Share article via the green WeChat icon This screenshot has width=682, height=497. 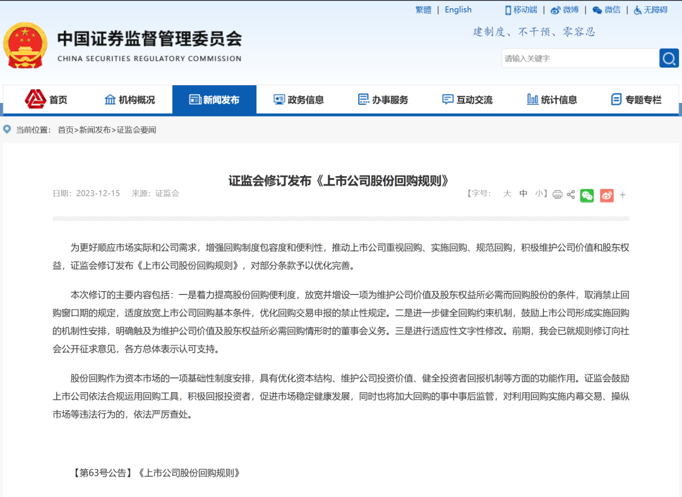[x=587, y=196]
